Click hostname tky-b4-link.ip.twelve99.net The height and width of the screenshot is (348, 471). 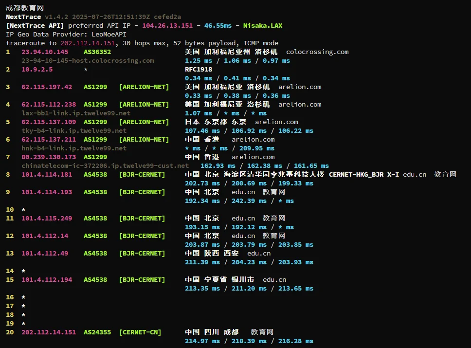tap(74, 131)
